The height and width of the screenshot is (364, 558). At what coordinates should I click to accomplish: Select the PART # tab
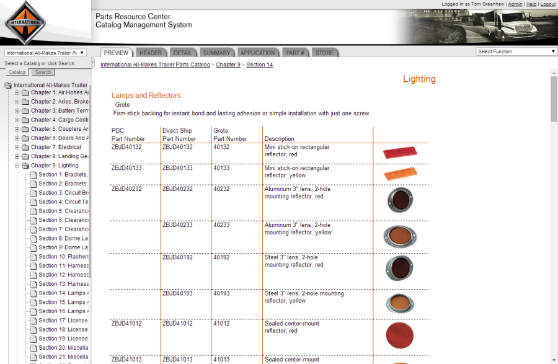coord(295,53)
